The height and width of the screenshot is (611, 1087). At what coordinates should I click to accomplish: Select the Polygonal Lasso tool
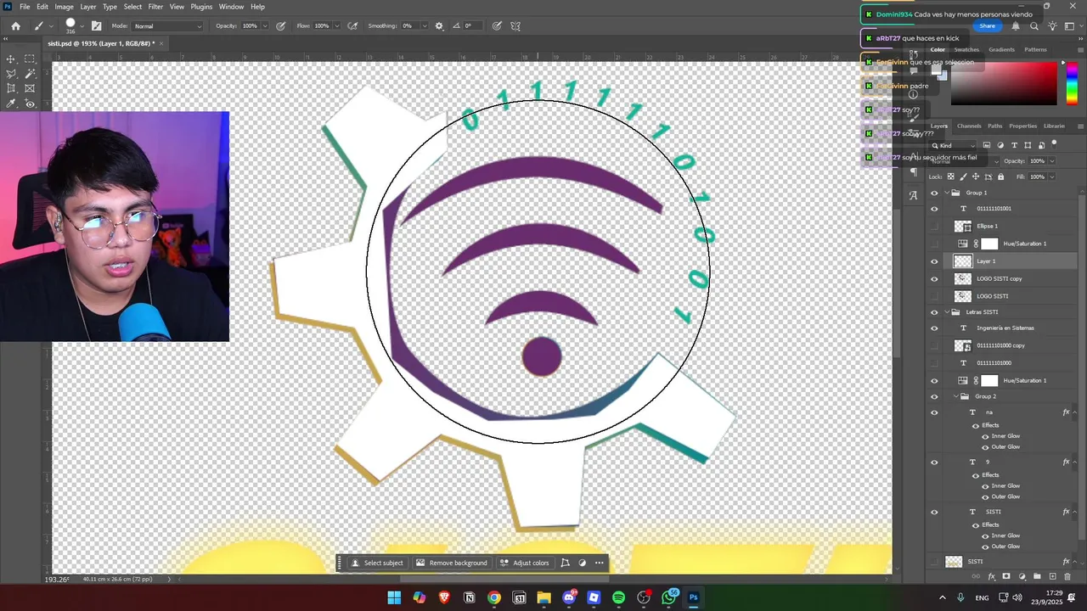[x=11, y=74]
